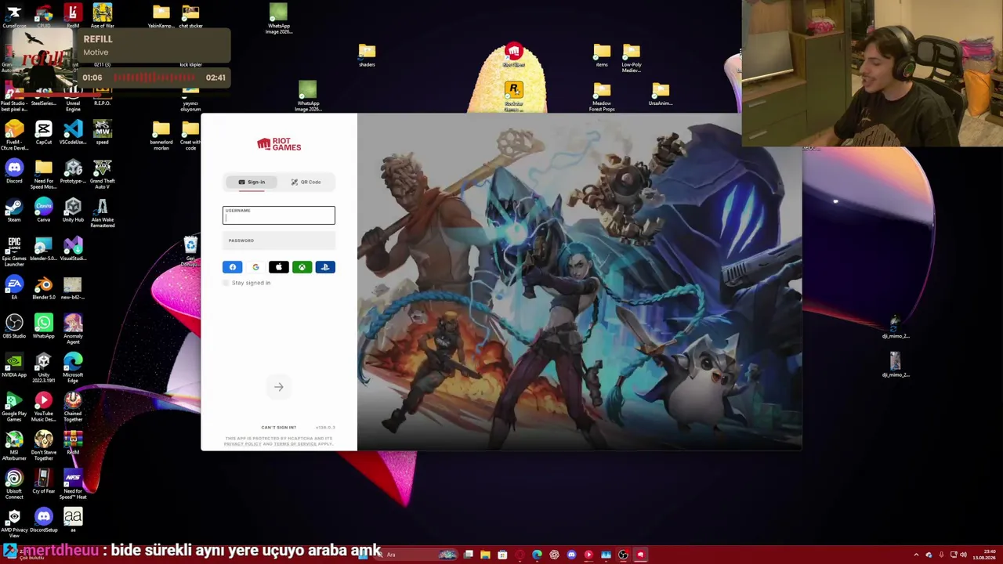The width and height of the screenshot is (1003, 564).
Task: Select the Sign-in tab
Action: click(252, 182)
